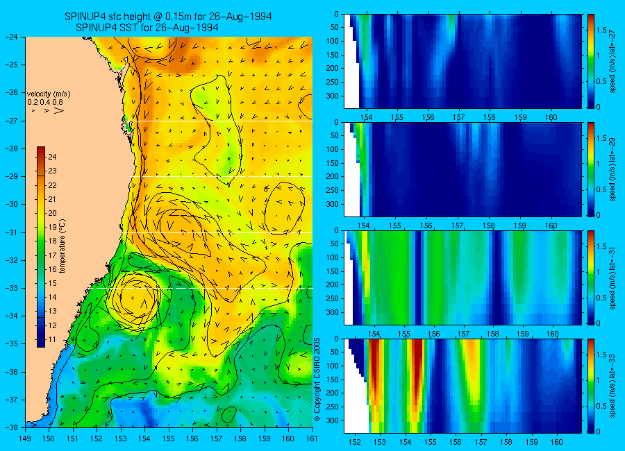
Task: Click the '161' longitude label below the map
Action: (x=312, y=439)
